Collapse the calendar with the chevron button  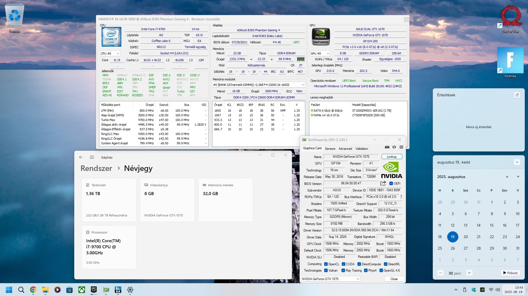[x=517, y=162]
